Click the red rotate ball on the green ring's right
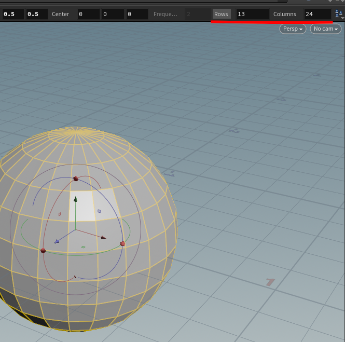This screenshot has height=342, width=345. click(x=122, y=243)
